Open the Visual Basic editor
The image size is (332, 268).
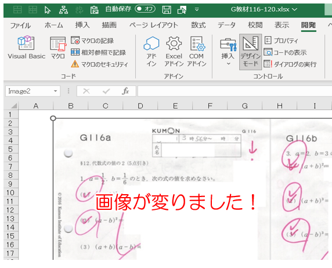26,48
